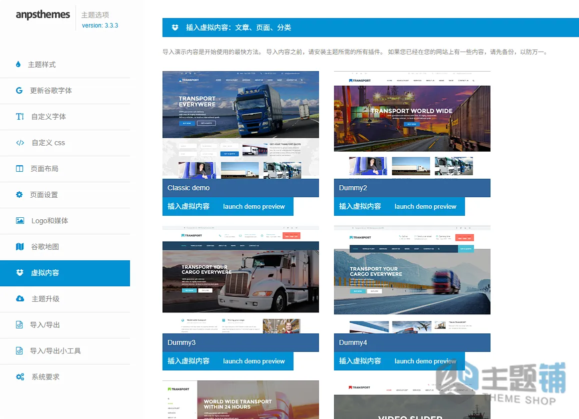Image resolution: width=579 pixels, height=419 pixels.
Task: Insert dummy content for Classic demo
Action: [188, 206]
